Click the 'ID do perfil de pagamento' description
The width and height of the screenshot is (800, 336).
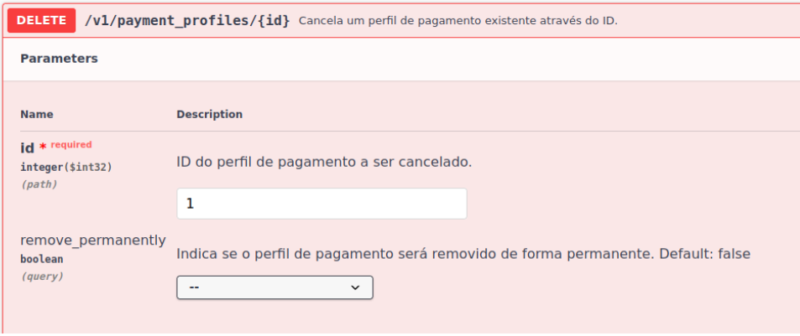[324, 161]
